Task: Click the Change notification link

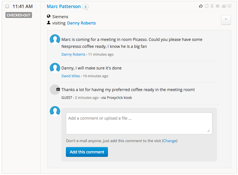Action: [170, 141]
